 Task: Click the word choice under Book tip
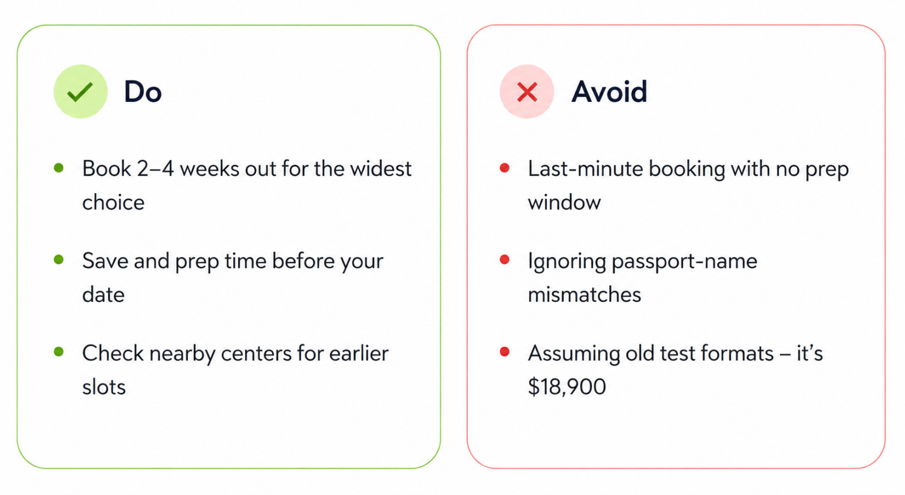click(113, 202)
